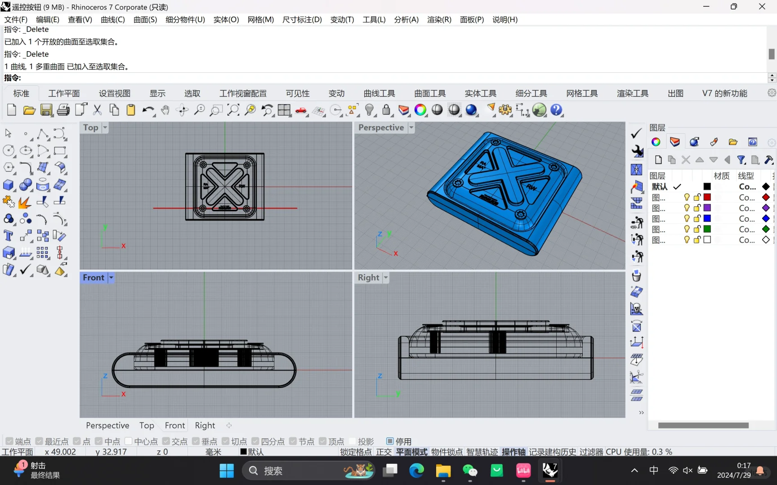Select the Rectangle tool in left sidebar
The height and width of the screenshot is (485, 777).
click(59, 151)
